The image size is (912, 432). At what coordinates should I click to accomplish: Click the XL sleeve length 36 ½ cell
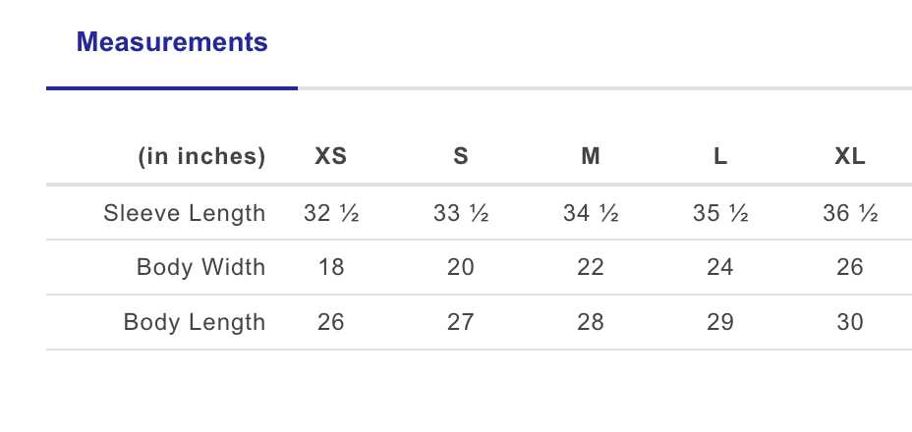coord(850,213)
